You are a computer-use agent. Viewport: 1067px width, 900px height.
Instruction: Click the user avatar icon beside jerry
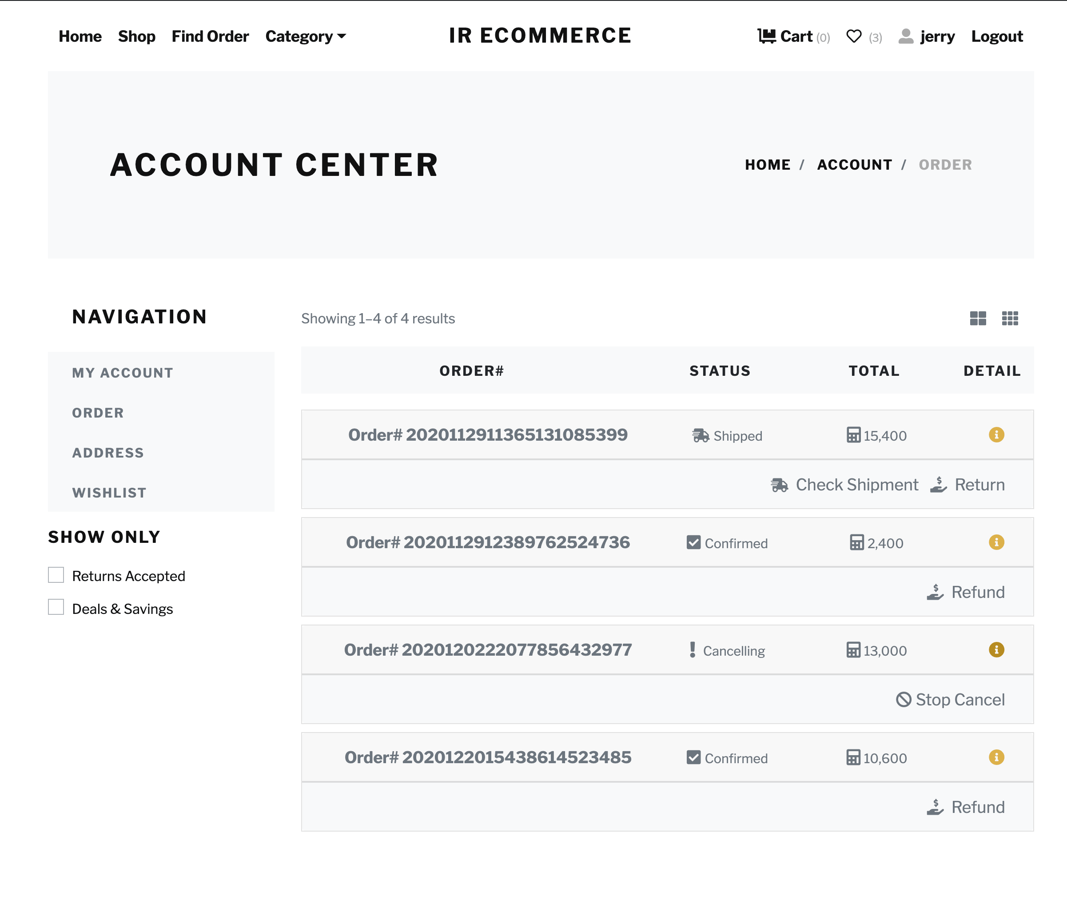(x=906, y=36)
